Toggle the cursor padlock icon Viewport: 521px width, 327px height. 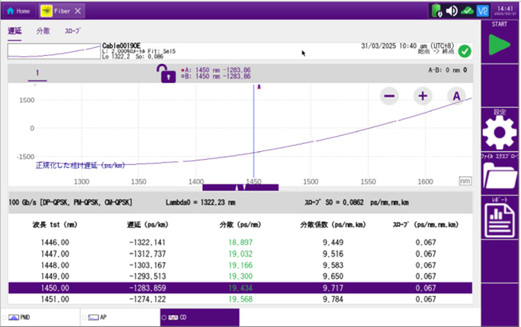coord(168,73)
